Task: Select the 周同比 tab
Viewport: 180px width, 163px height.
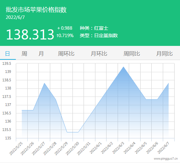Action: point(132,54)
